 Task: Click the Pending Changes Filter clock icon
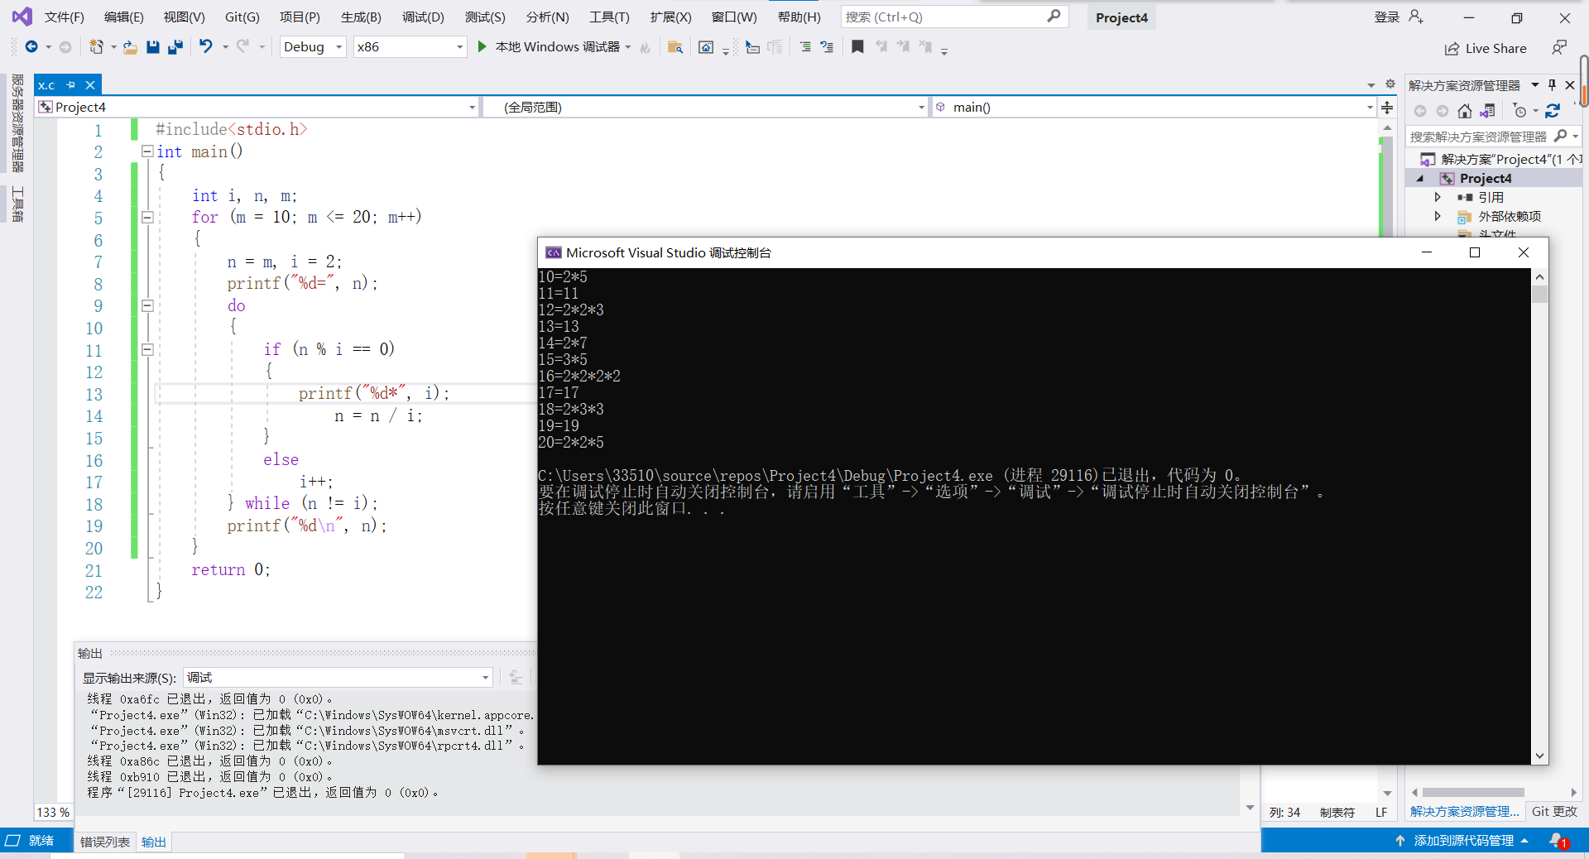tap(1519, 111)
